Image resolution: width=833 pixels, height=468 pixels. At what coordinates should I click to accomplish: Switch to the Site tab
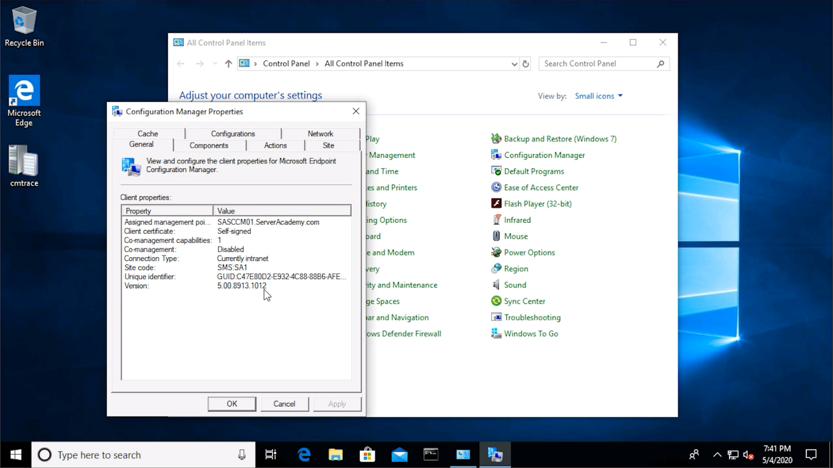tap(328, 145)
